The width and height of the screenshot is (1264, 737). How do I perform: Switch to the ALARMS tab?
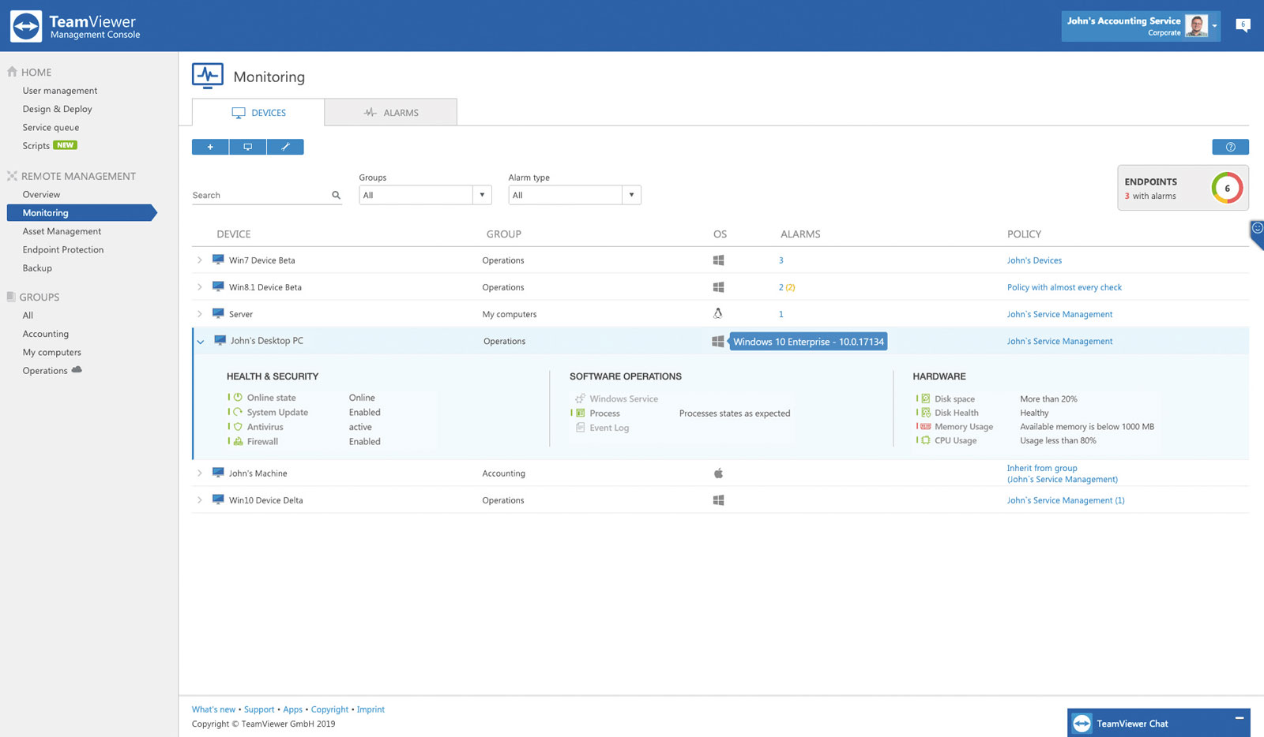(x=391, y=113)
